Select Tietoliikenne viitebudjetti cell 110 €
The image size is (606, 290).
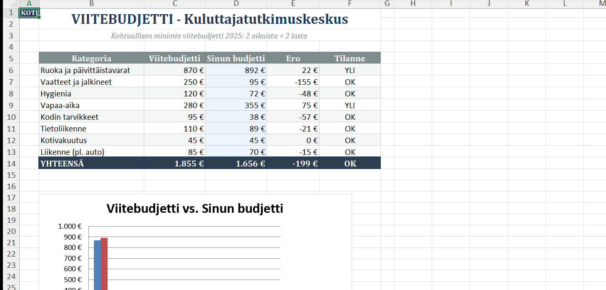pyautogui.click(x=175, y=129)
